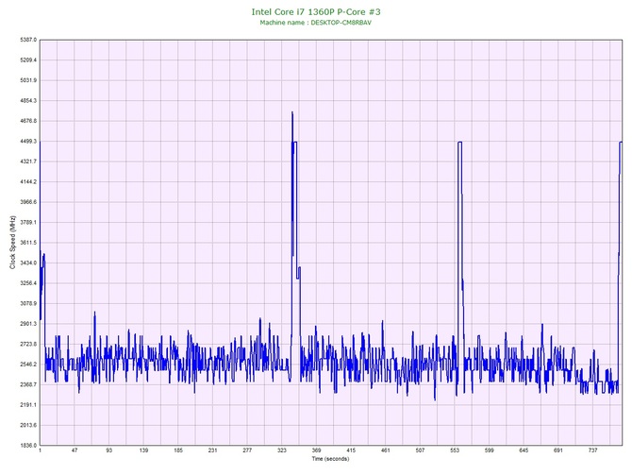The width and height of the screenshot is (632, 475).
Task: Click the x-axis tick label 369
Action: coord(316,450)
